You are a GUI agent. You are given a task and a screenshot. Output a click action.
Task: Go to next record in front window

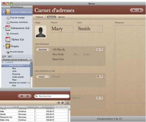[28, 96]
